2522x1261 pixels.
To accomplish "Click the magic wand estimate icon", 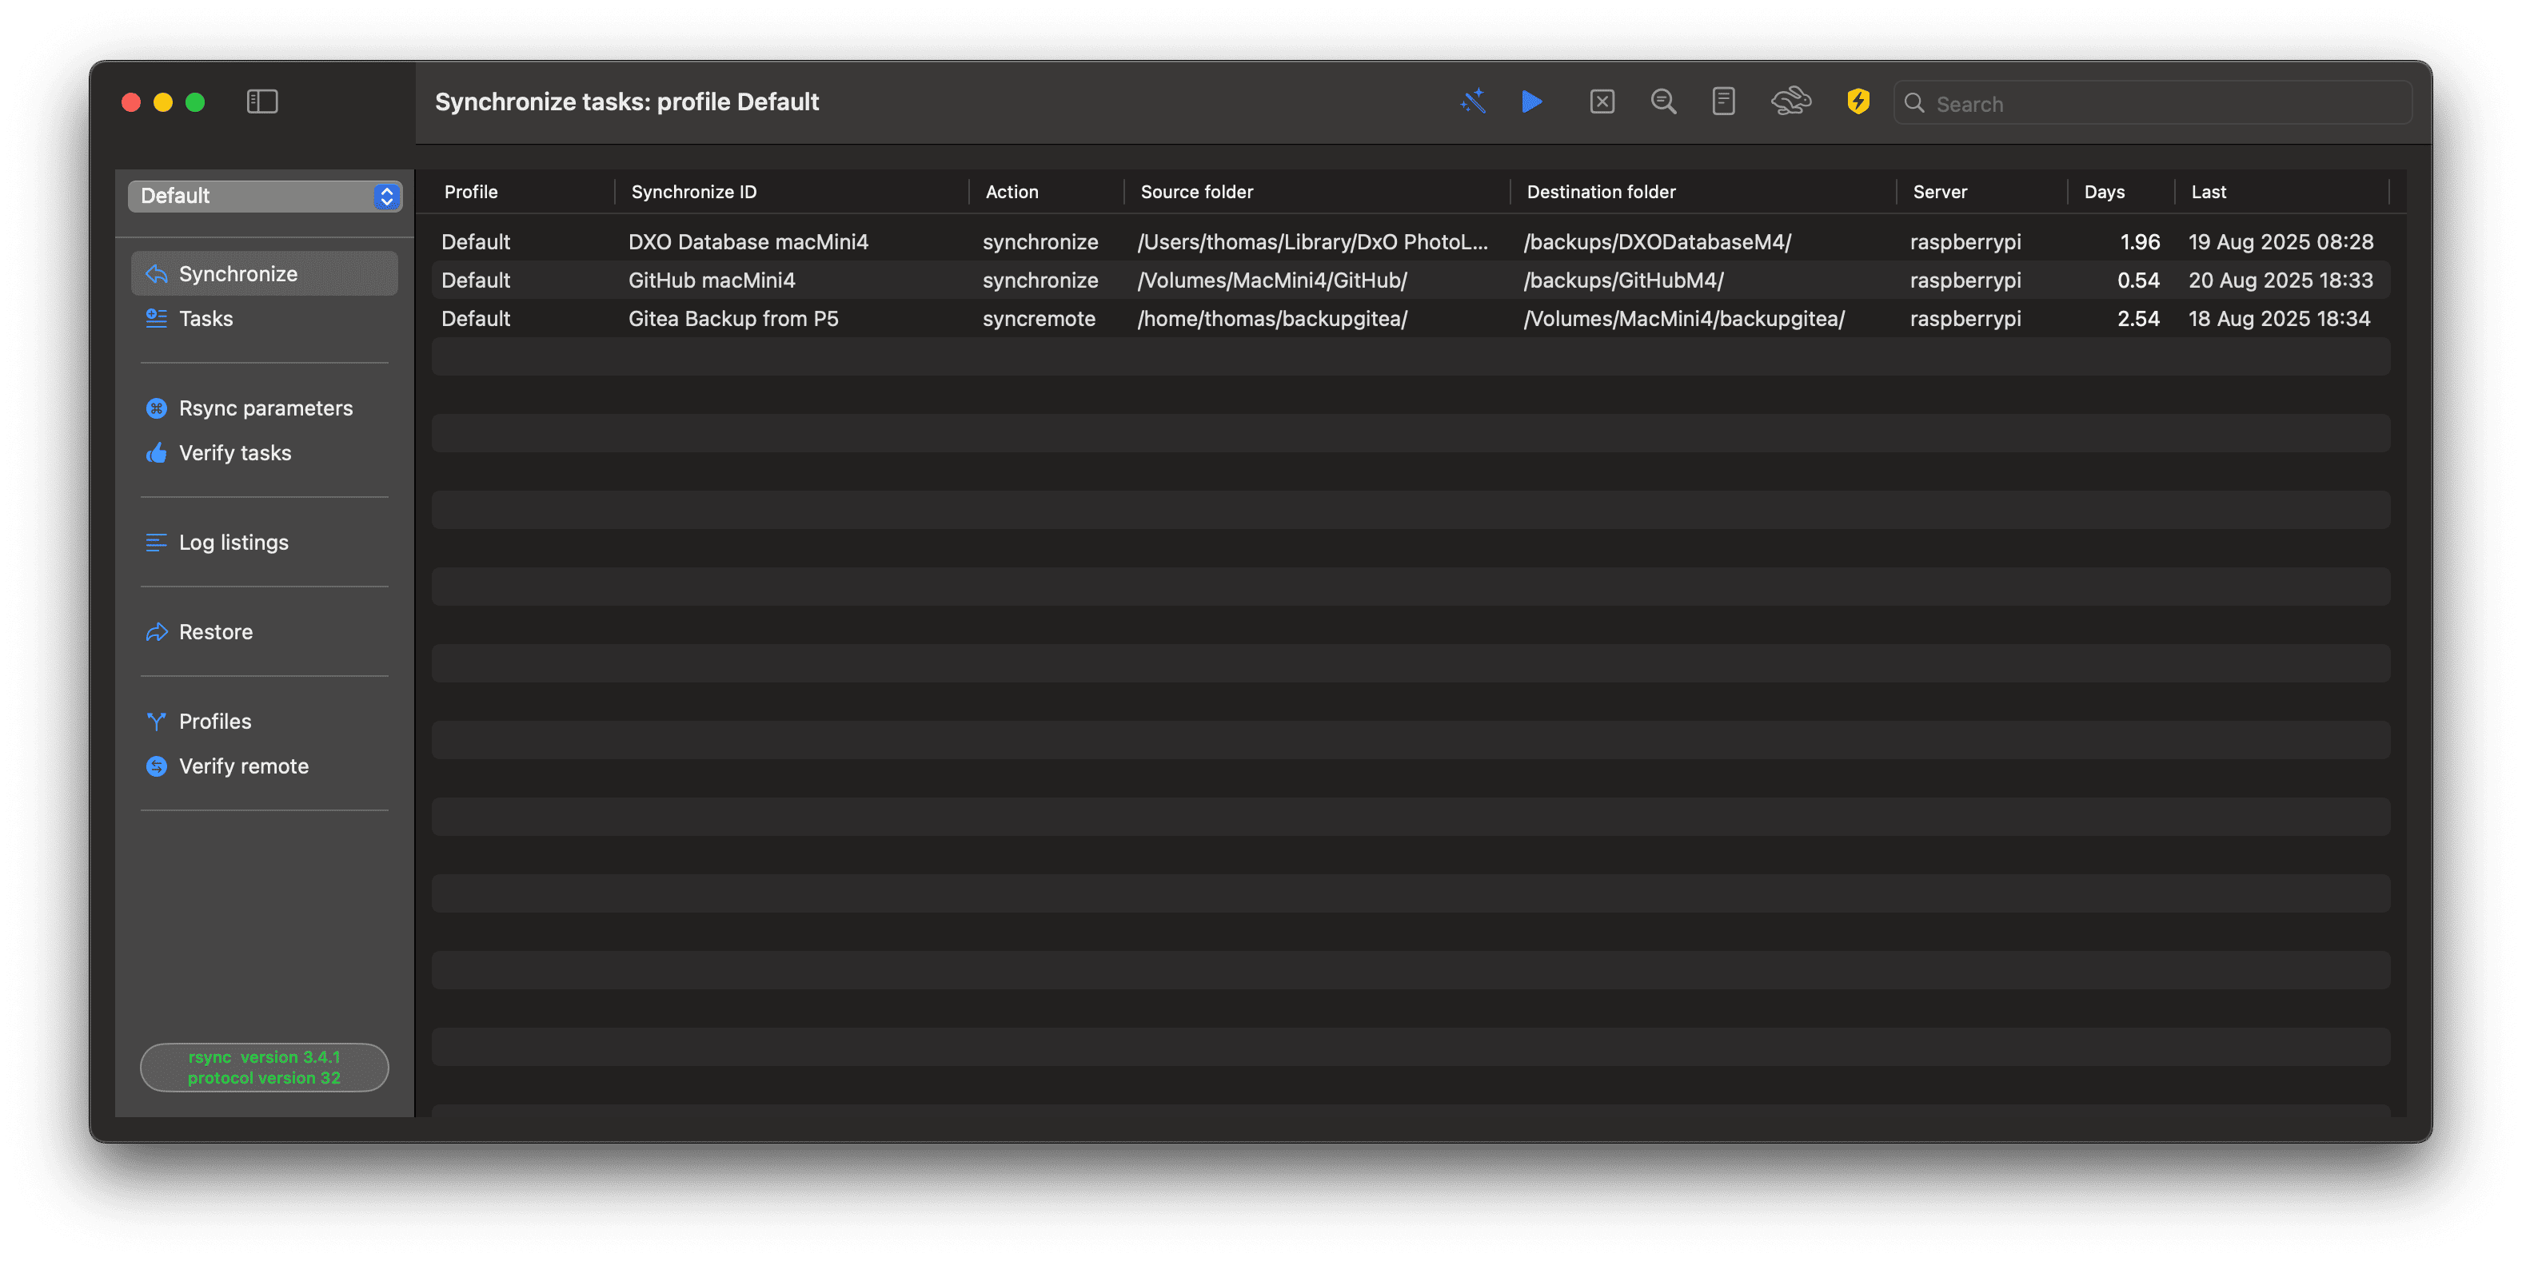I will tap(1472, 101).
